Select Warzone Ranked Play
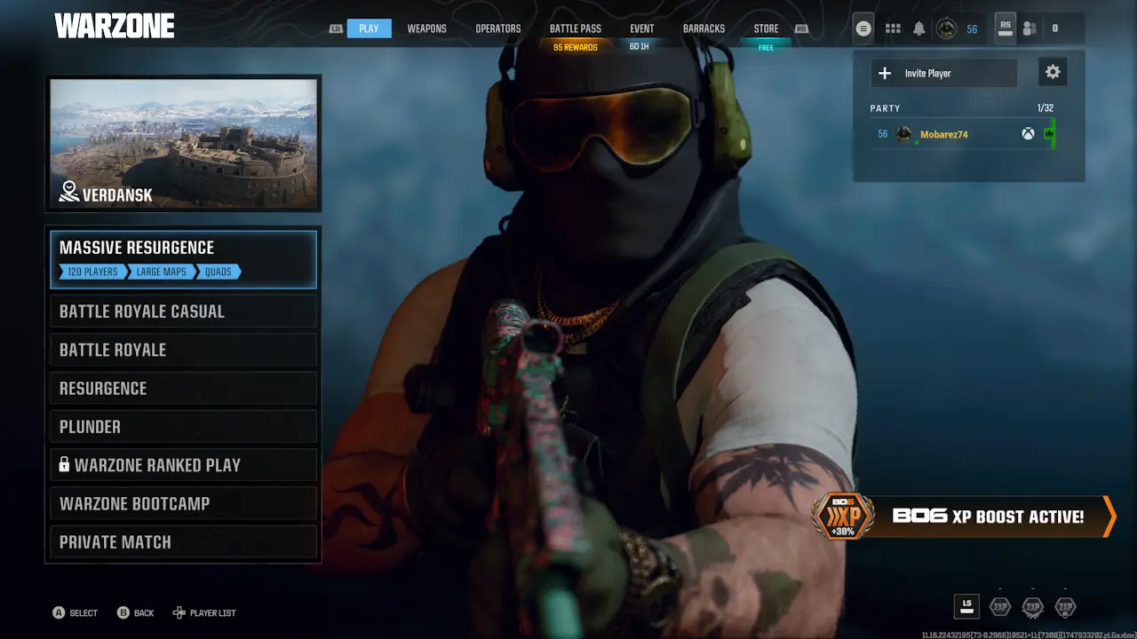 point(183,465)
